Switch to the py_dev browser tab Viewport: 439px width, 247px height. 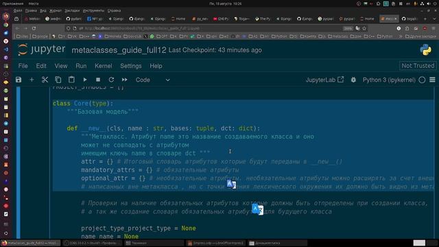click(200, 19)
